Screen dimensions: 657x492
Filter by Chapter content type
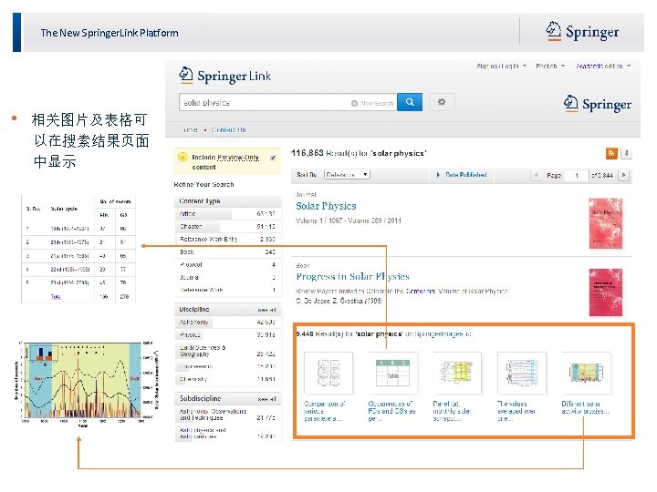[227, 226]
